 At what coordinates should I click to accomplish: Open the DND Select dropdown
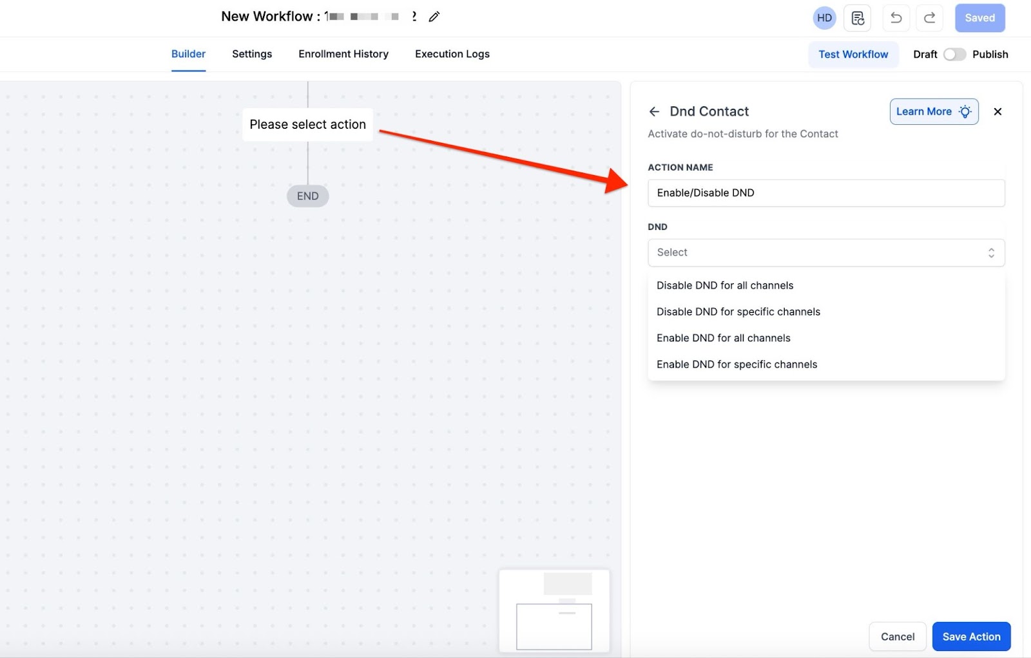click(x=825, y=252)
